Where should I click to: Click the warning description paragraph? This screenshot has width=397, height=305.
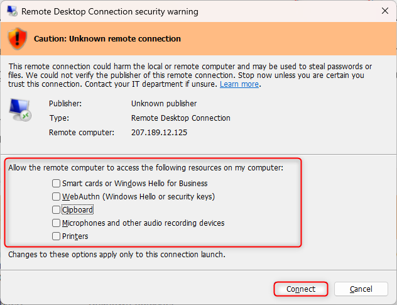pyautogui.click(x=188, y=75)
